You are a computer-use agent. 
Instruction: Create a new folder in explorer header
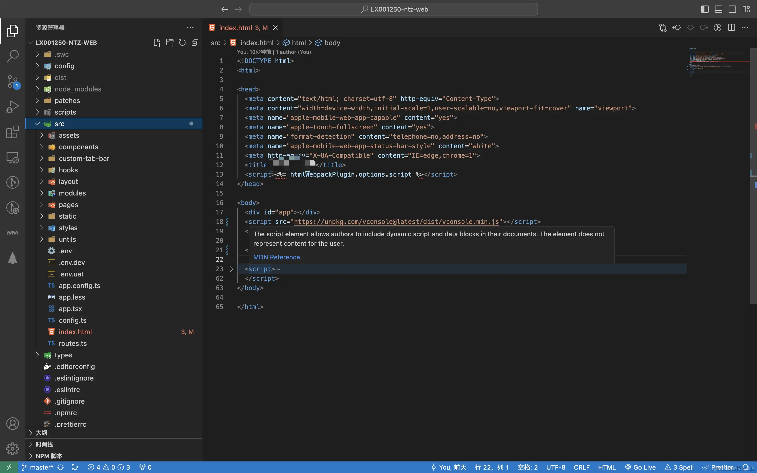(170, 43)
